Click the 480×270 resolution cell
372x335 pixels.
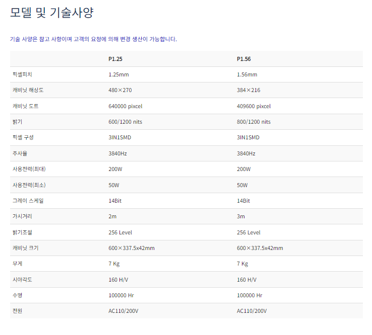pos(120,90)
